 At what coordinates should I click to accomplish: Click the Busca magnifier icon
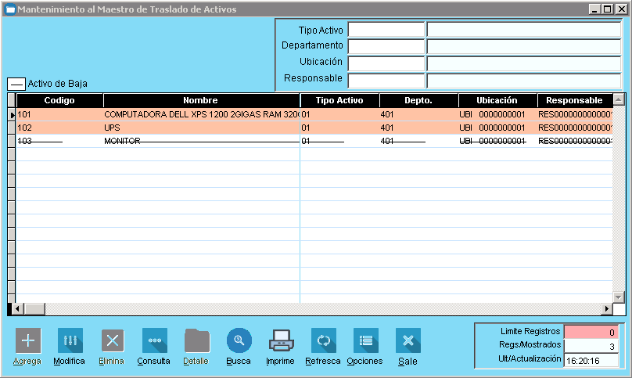(x=239, y=340)
